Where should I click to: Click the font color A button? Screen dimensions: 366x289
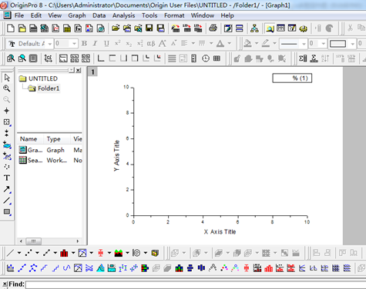[220, 43]
